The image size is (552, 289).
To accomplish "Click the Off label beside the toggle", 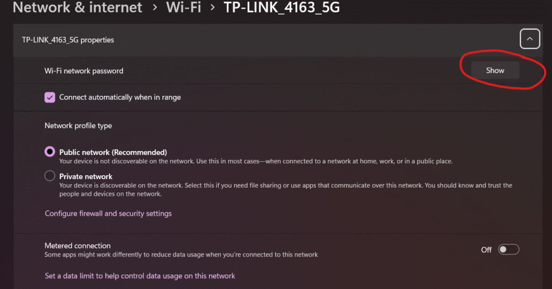I will [486, 250].
